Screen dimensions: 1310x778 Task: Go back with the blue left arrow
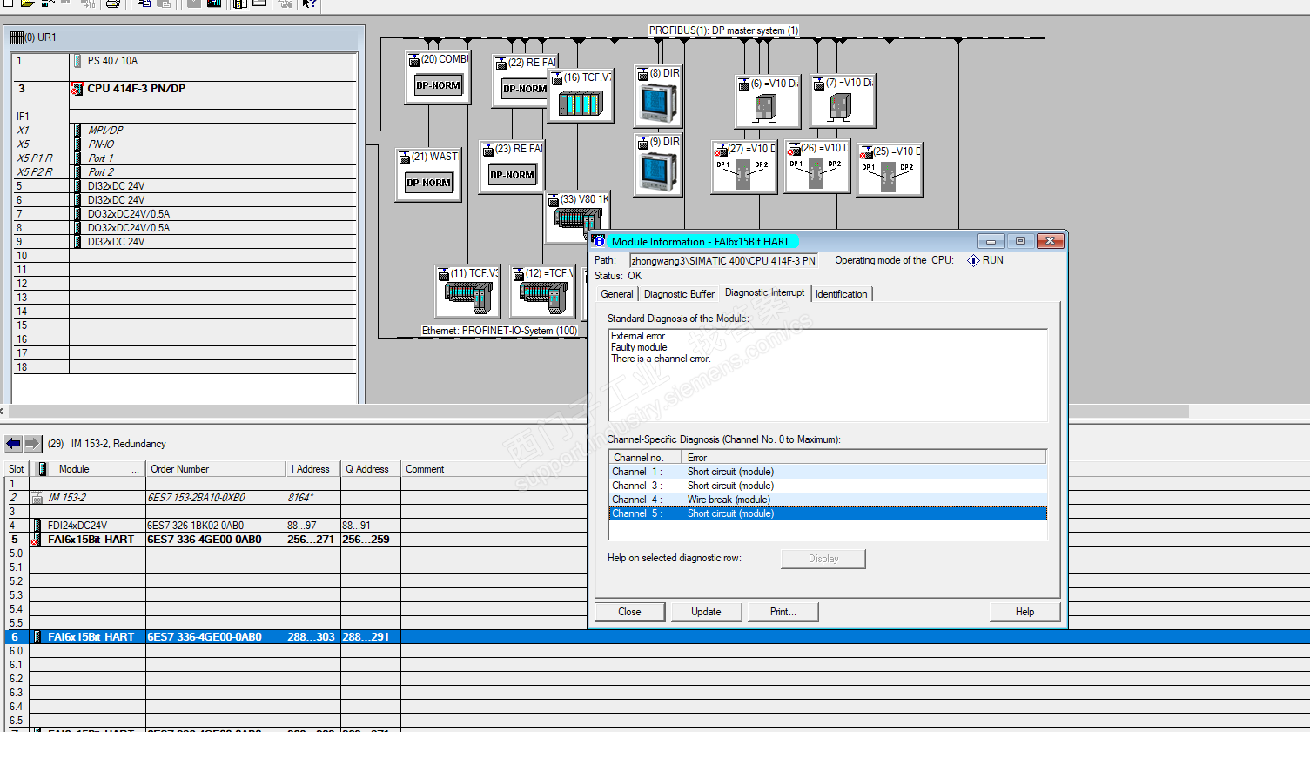[x=13, y=444]
